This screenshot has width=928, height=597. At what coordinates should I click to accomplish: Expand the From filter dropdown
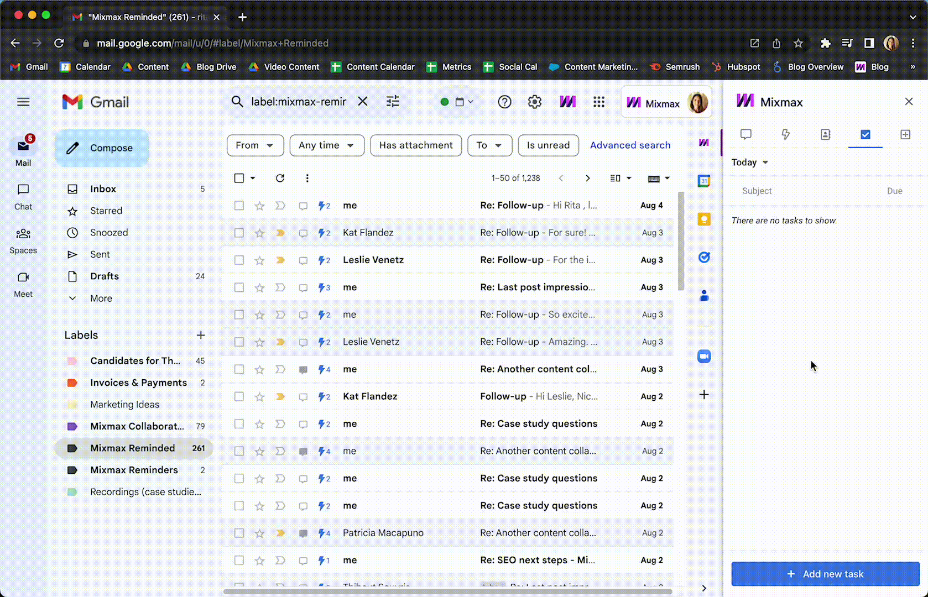coord(255,145)
